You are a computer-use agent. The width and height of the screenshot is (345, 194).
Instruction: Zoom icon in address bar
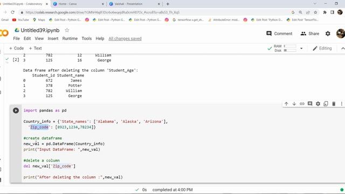(x=300, y=12)
